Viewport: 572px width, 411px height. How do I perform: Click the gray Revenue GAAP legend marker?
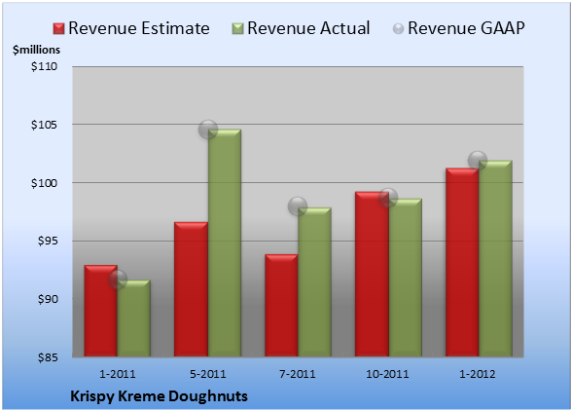pyautogui.click(x=399, y=29)
